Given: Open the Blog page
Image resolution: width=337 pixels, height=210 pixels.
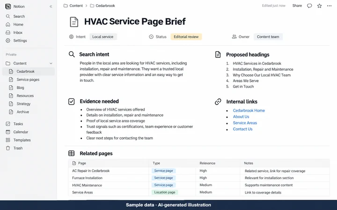Looking at the screenshot, I should click(20, 88).
